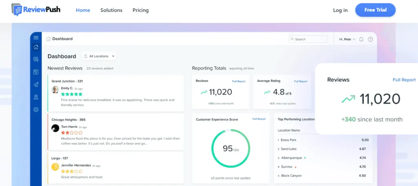Image resolution: width=418 pixels, height=186 pixels.
Task: Expand the All Locations dropdown
Action: pos(99,56)
